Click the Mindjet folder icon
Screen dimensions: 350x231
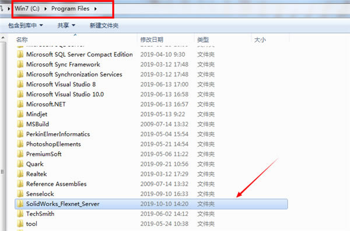coord(20,114)
